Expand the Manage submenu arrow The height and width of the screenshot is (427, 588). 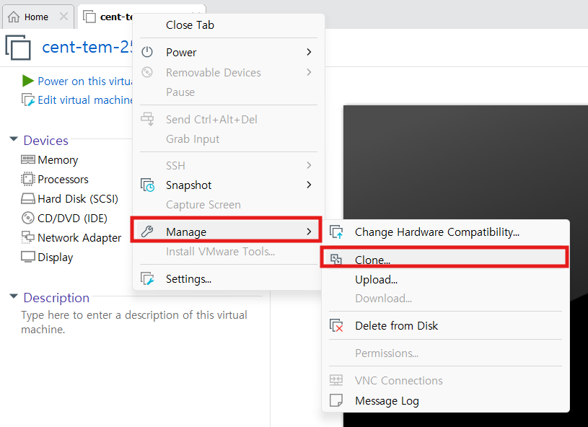[x=309, y=232]
